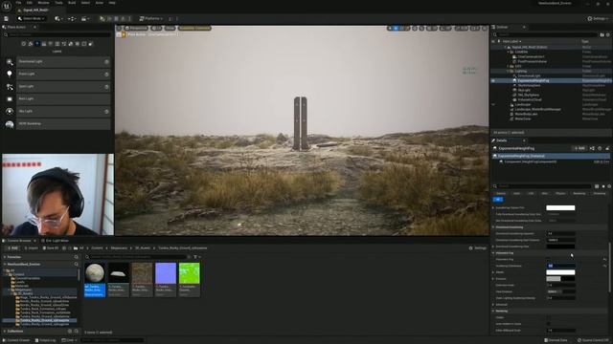Image resolution: width=613 pixels, height=344 pixels.
Task: Open documentation icon for Point Light
Action: [x=106, y=75]
